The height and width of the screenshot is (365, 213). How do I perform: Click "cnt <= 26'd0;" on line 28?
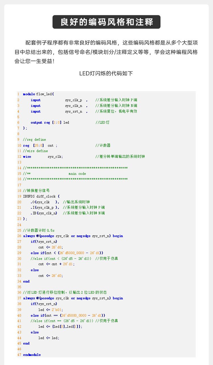pyautogui.click(x=51, y=247)
